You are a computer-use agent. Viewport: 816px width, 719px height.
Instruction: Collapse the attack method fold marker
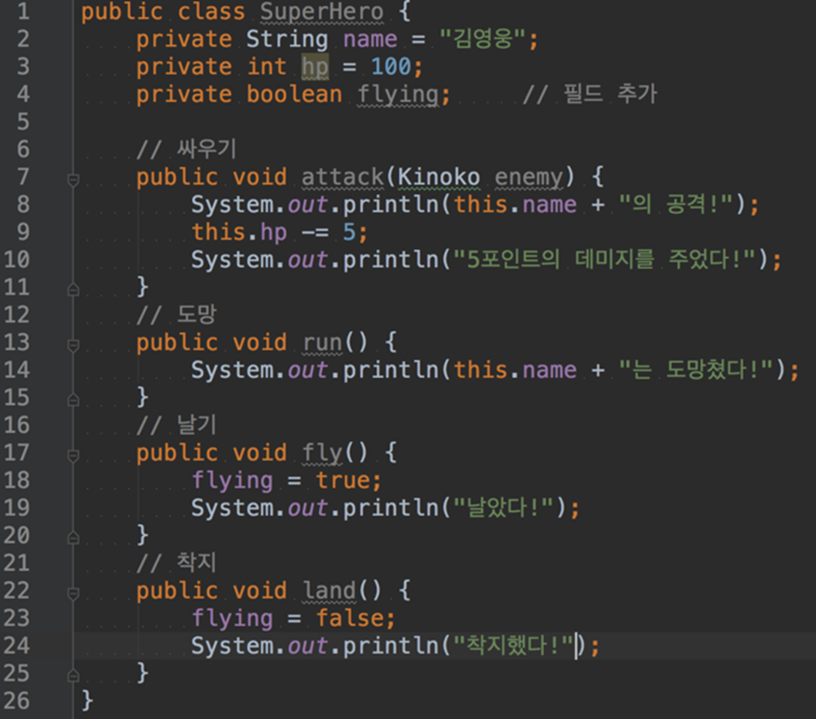pos(73,180)
